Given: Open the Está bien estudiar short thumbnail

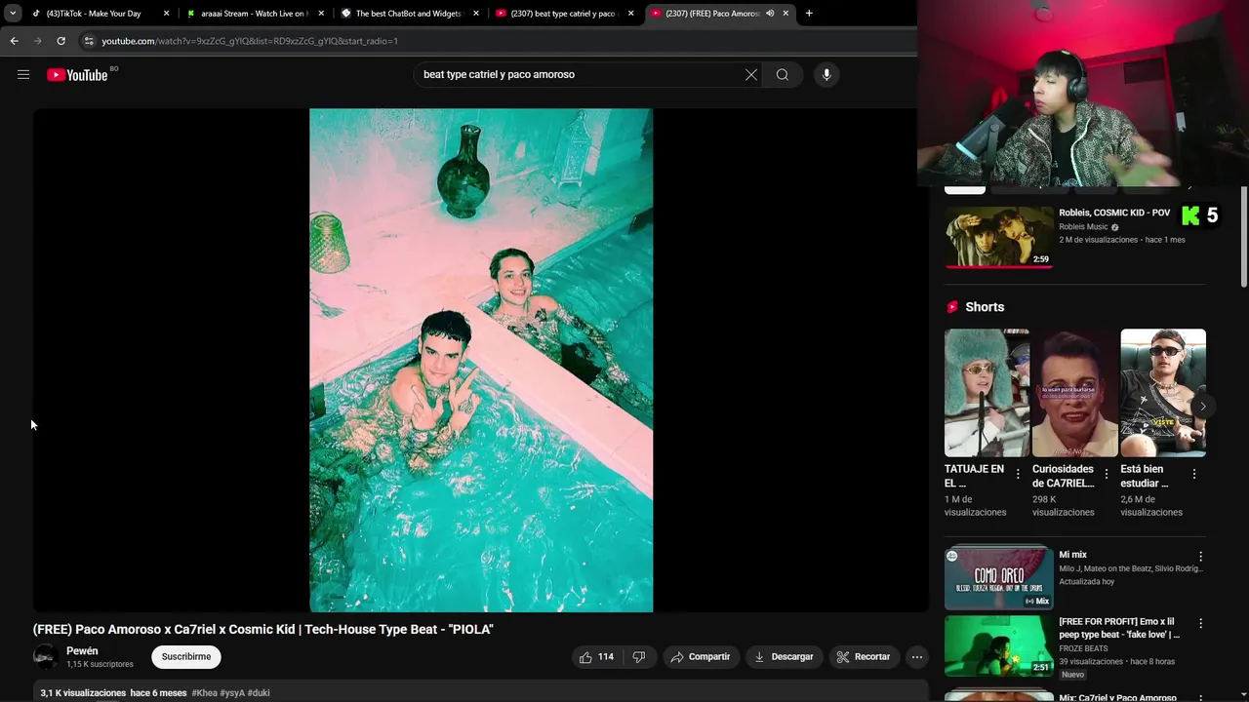Looking at the screenshot, I should pos(1163,392).
